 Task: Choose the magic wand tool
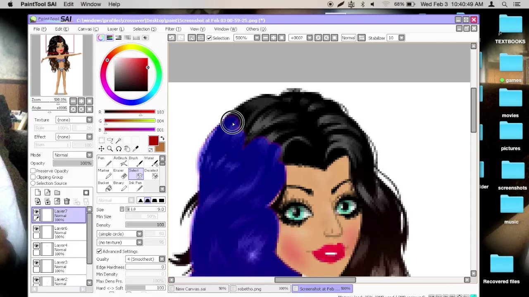click(119, 141)
